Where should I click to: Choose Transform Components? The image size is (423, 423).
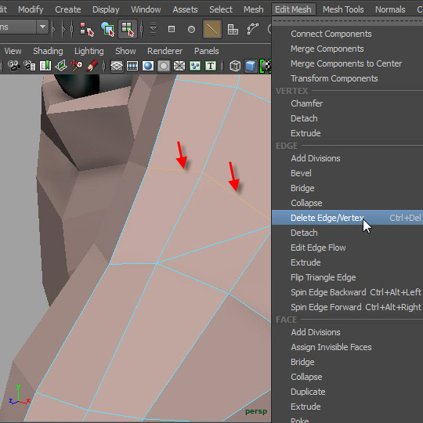click(348, 78)
